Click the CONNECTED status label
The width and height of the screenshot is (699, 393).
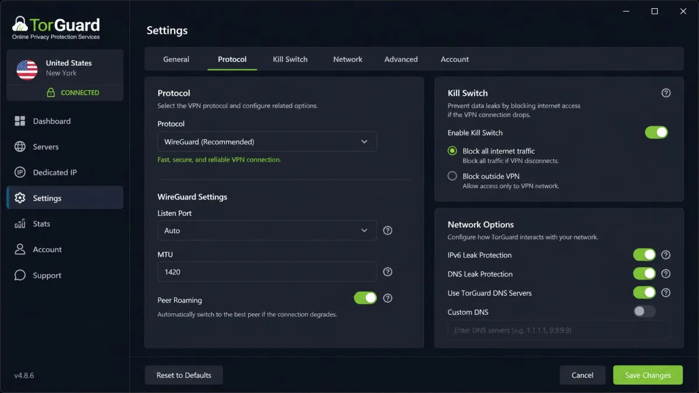pos(80,93)
